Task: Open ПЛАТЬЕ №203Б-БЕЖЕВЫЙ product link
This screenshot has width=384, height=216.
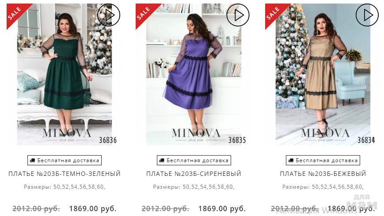Action: point(323,174)
